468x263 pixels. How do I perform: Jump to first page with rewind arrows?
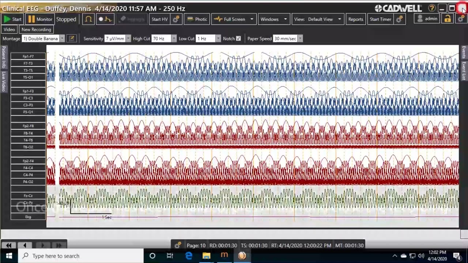pyautogui.click(x=9, y=245)
